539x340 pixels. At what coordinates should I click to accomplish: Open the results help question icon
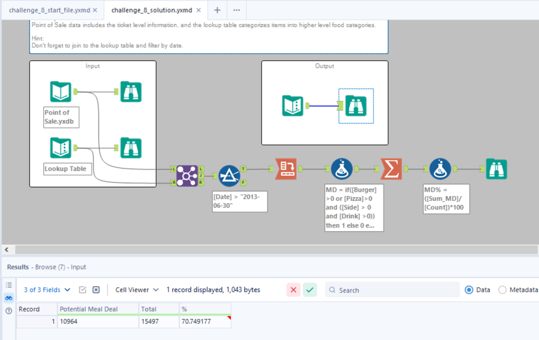(x=9, y=311)
